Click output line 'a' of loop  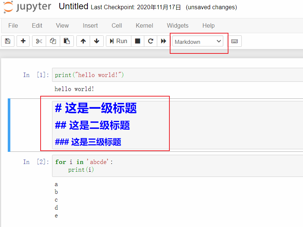[x=56, y=185]
